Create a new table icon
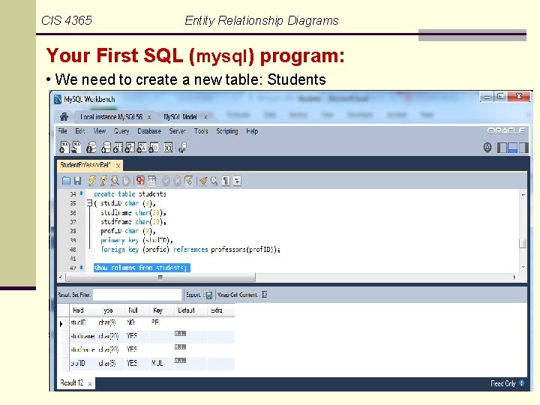Image resolution: width=540 pixels, height=405 pixels. [x=118, y=147]
